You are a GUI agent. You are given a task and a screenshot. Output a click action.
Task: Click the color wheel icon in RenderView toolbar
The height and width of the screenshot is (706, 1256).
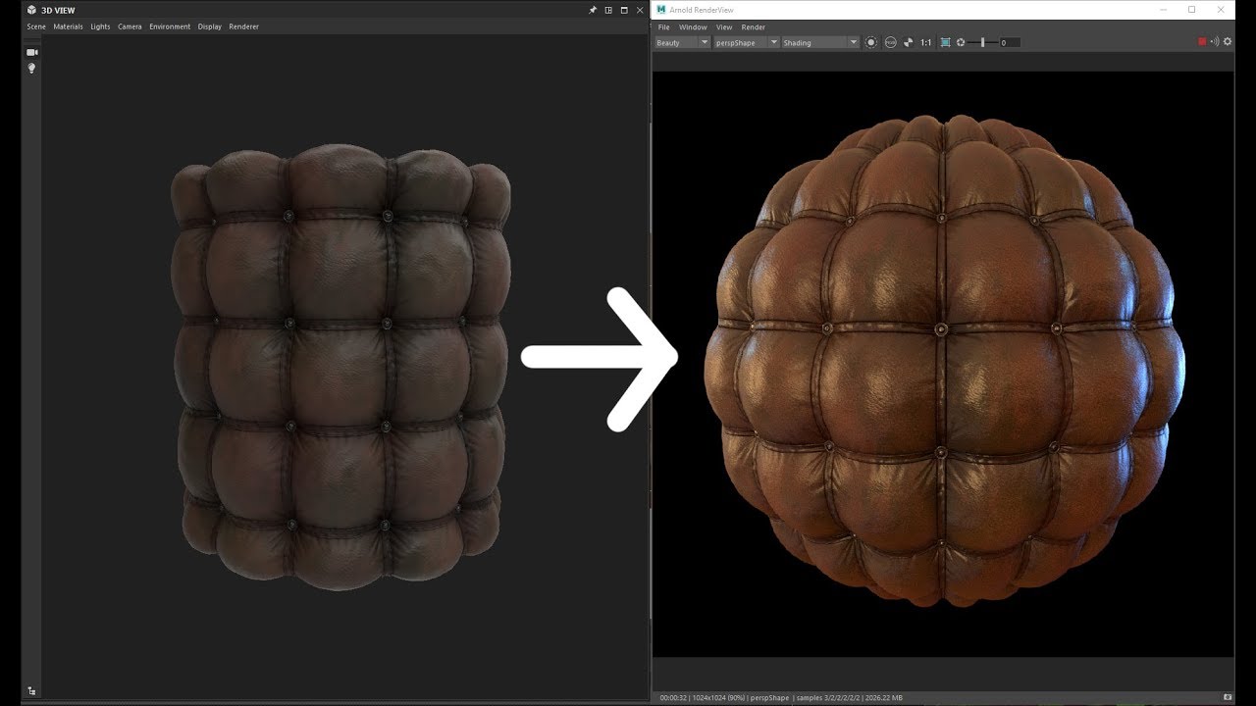tap(908, 42)
